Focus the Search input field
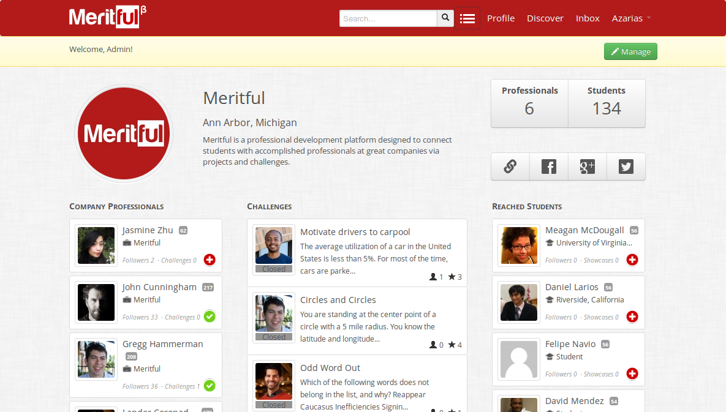 tap(388, 18)
